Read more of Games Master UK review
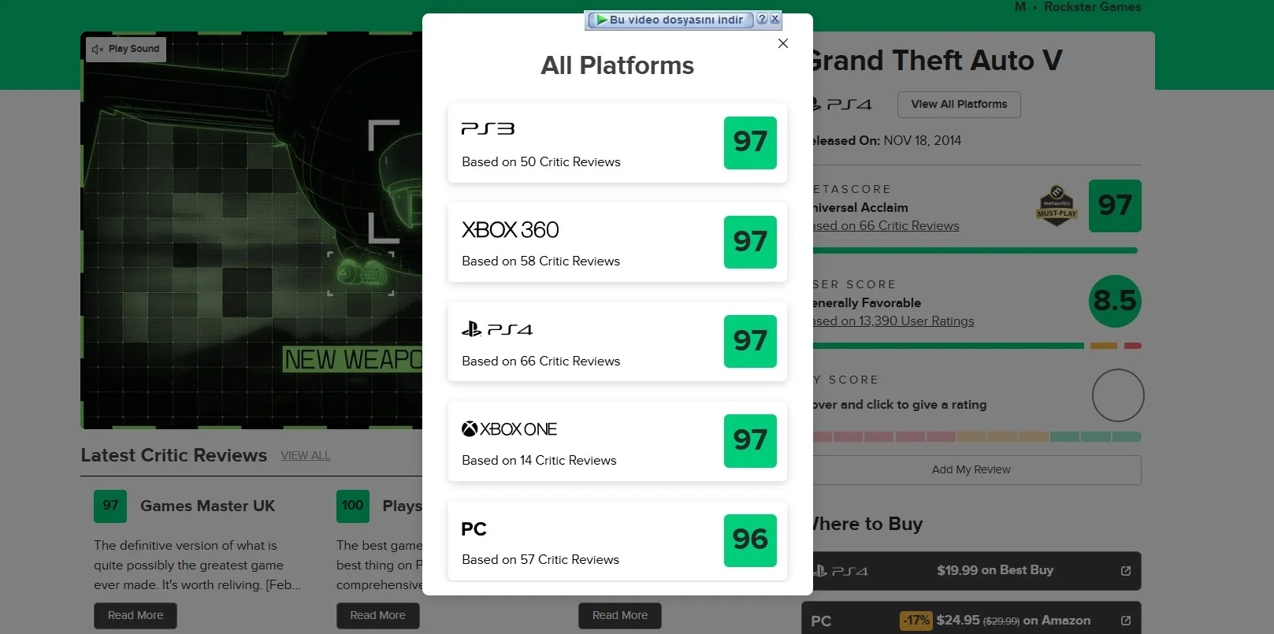Image resolution: width=1274 pixels, height=634 pixels. [x=136, y=615]
